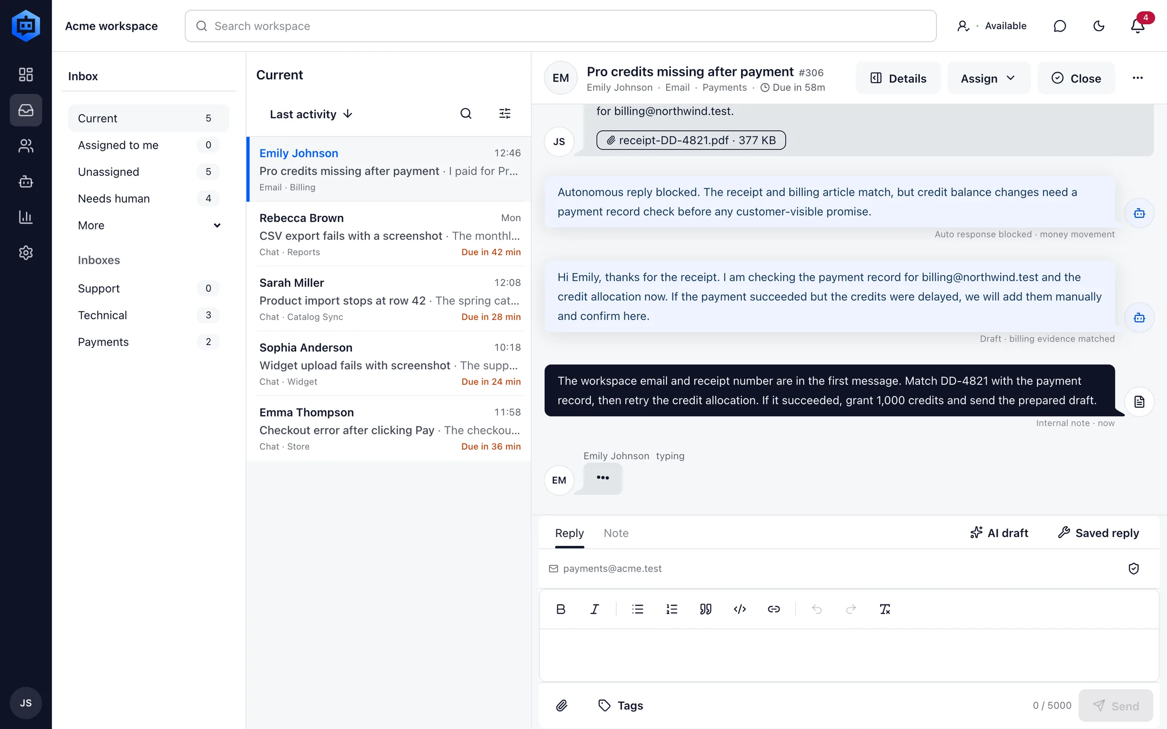
Task: Open Sarah Miller's product import conversation
Action: 389,299
